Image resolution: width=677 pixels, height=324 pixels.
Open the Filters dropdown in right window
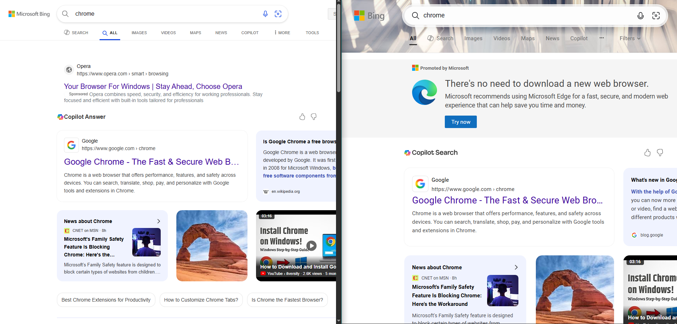[630, 38]
